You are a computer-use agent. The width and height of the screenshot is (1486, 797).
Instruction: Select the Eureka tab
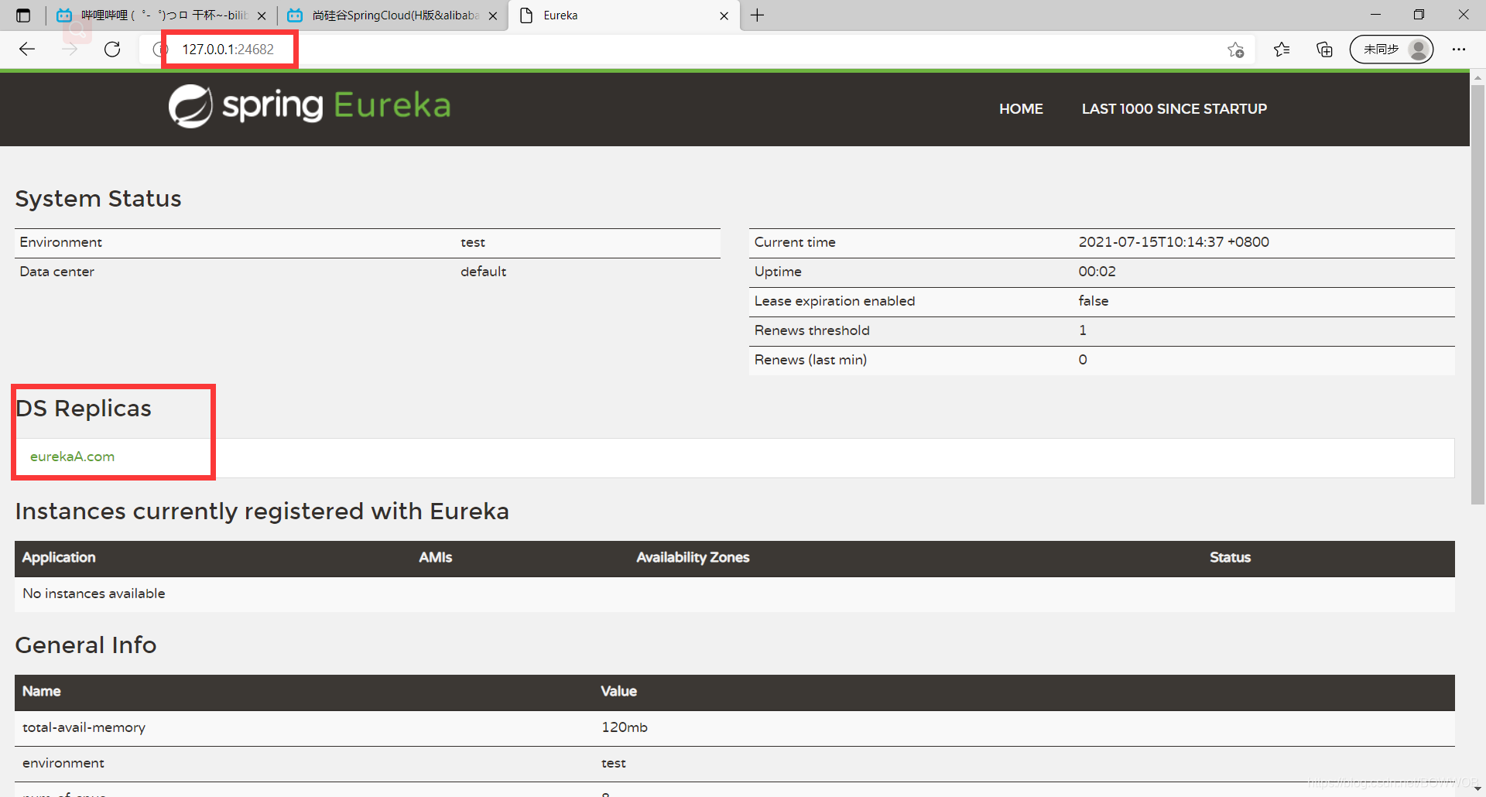pyautogui.click(x=624, y=15)
